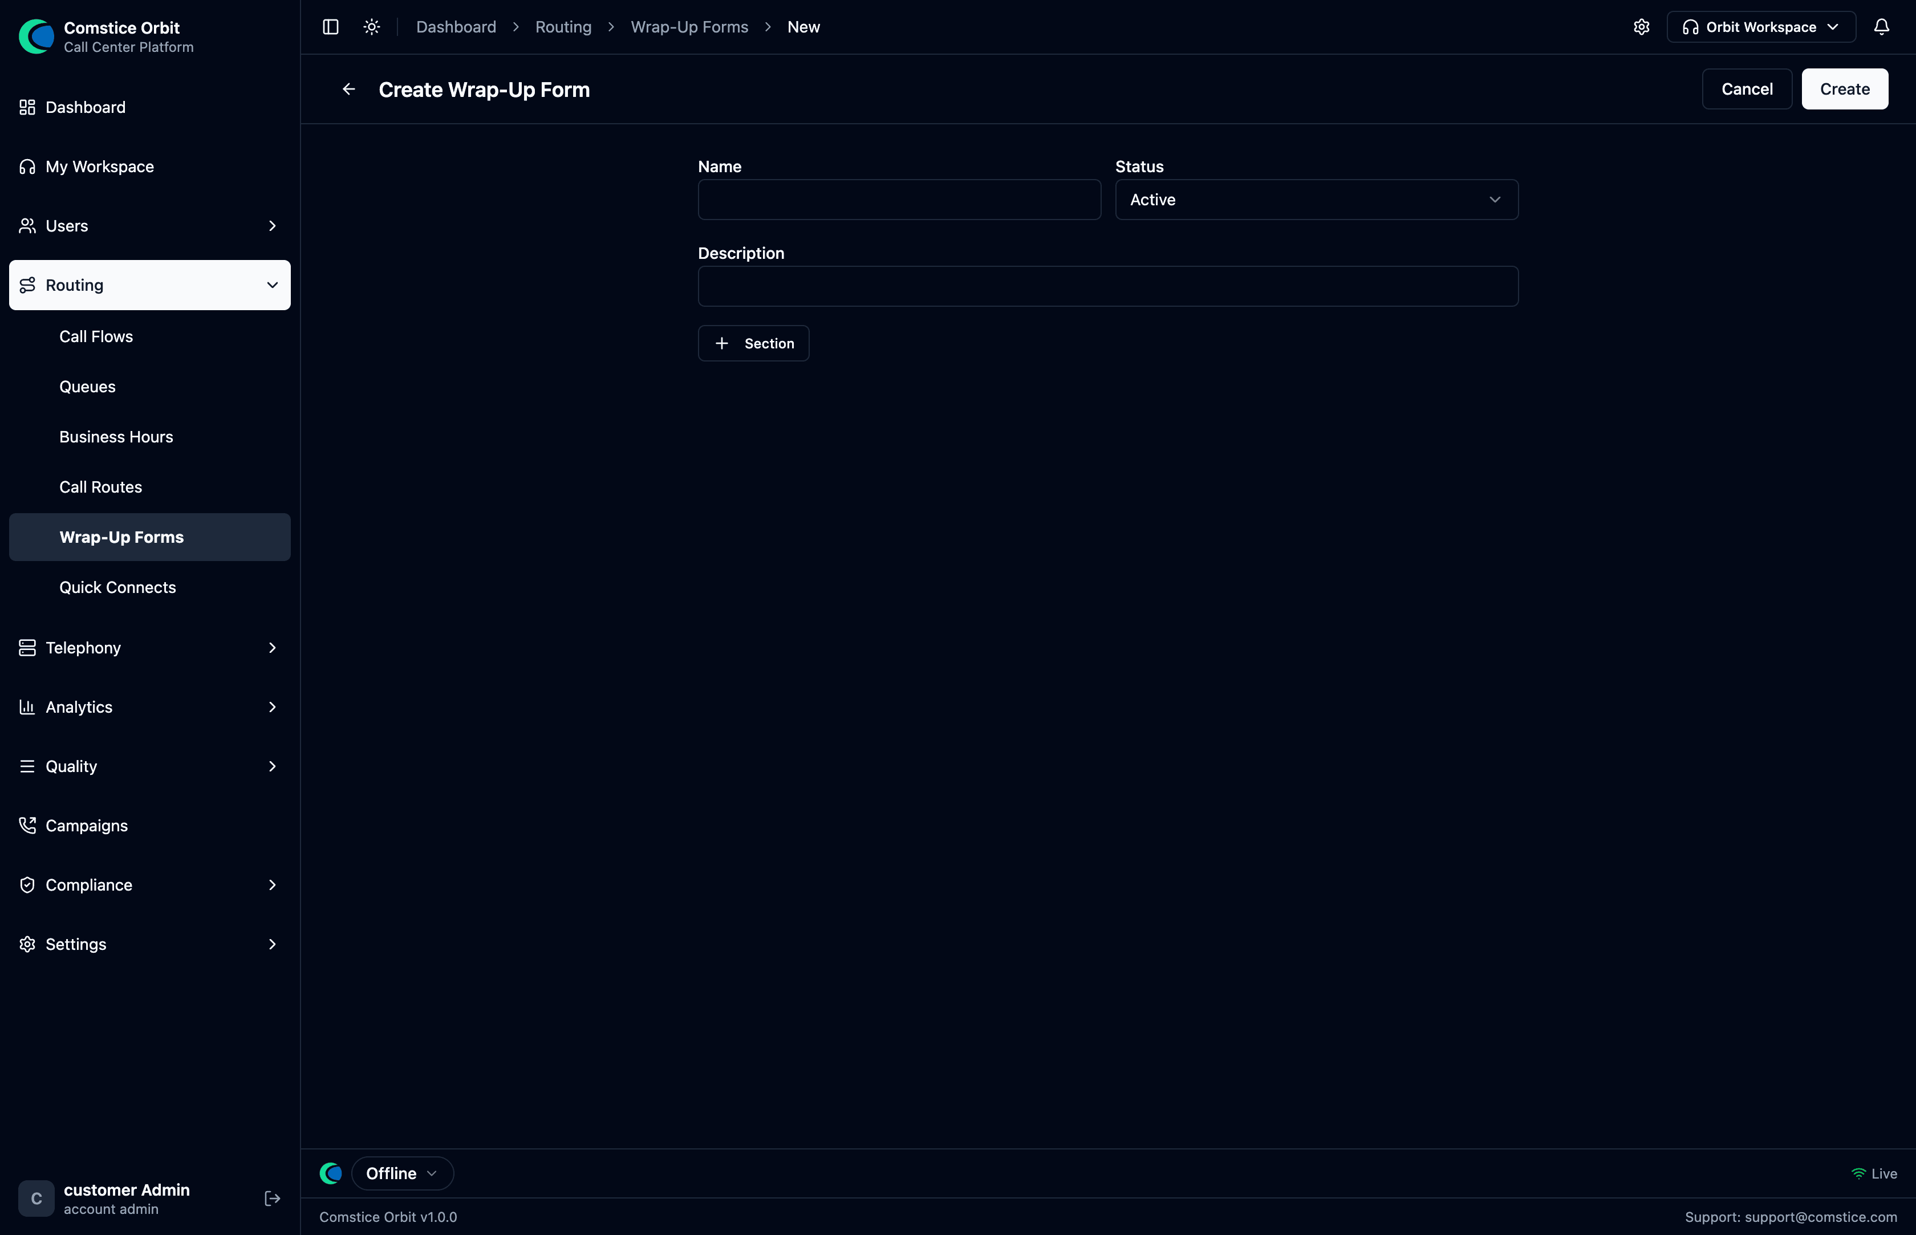Expand the Settings submenu chevron
This screenshot has width=1916, height=1235.
point(272,945)
